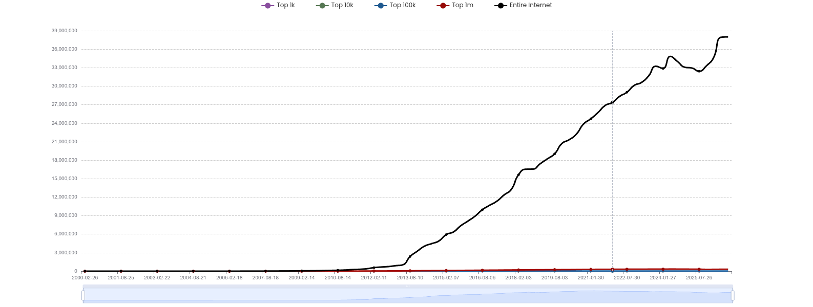The width and height of the screenshot is (813, 307).
Task: Click the left handle of range slider
Action: point(83,295)
